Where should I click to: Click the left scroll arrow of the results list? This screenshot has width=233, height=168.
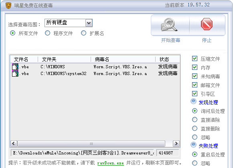14,143
